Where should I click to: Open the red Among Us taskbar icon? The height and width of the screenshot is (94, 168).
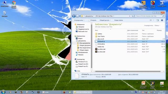coord(64,92)
